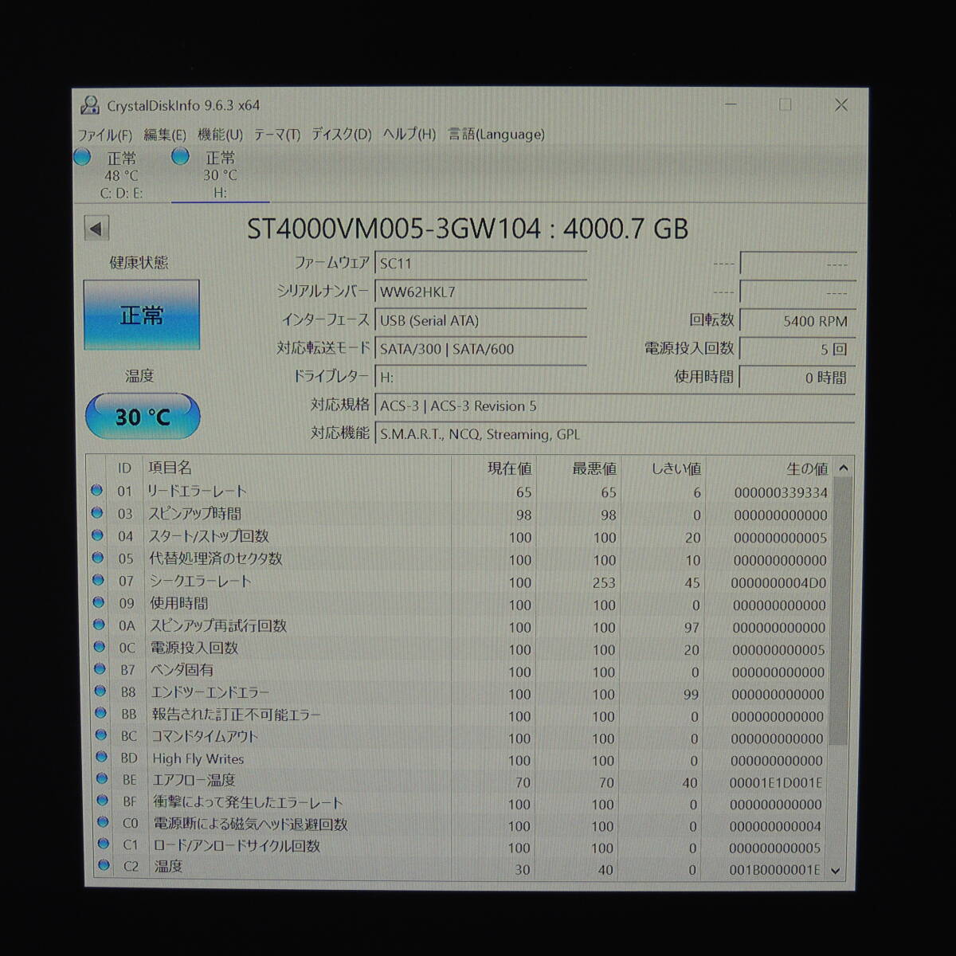
Task: Click the status dot for attribute C2 温度 row
Action: 104,864
